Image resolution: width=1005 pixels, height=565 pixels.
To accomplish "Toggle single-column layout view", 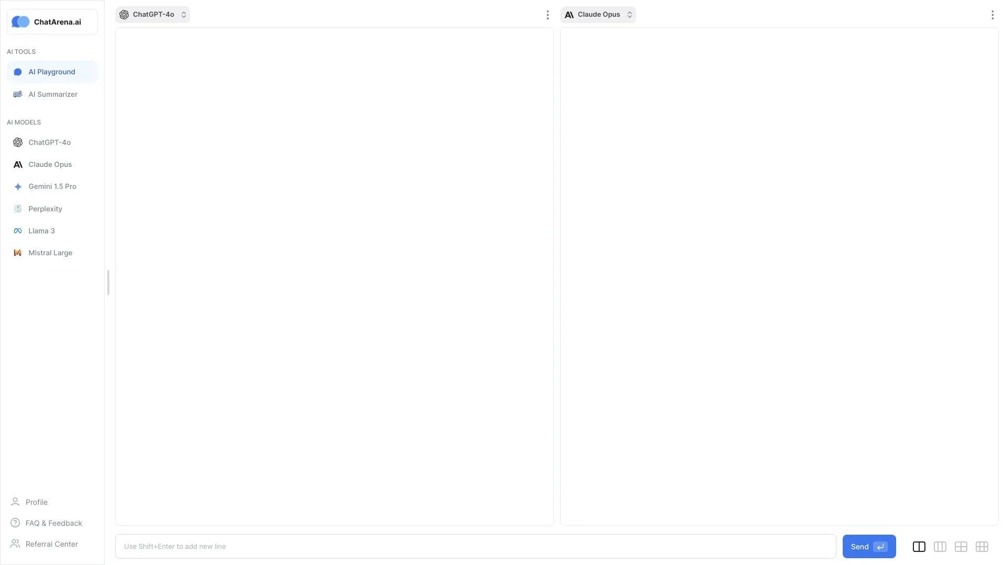I will pos(919,546).
